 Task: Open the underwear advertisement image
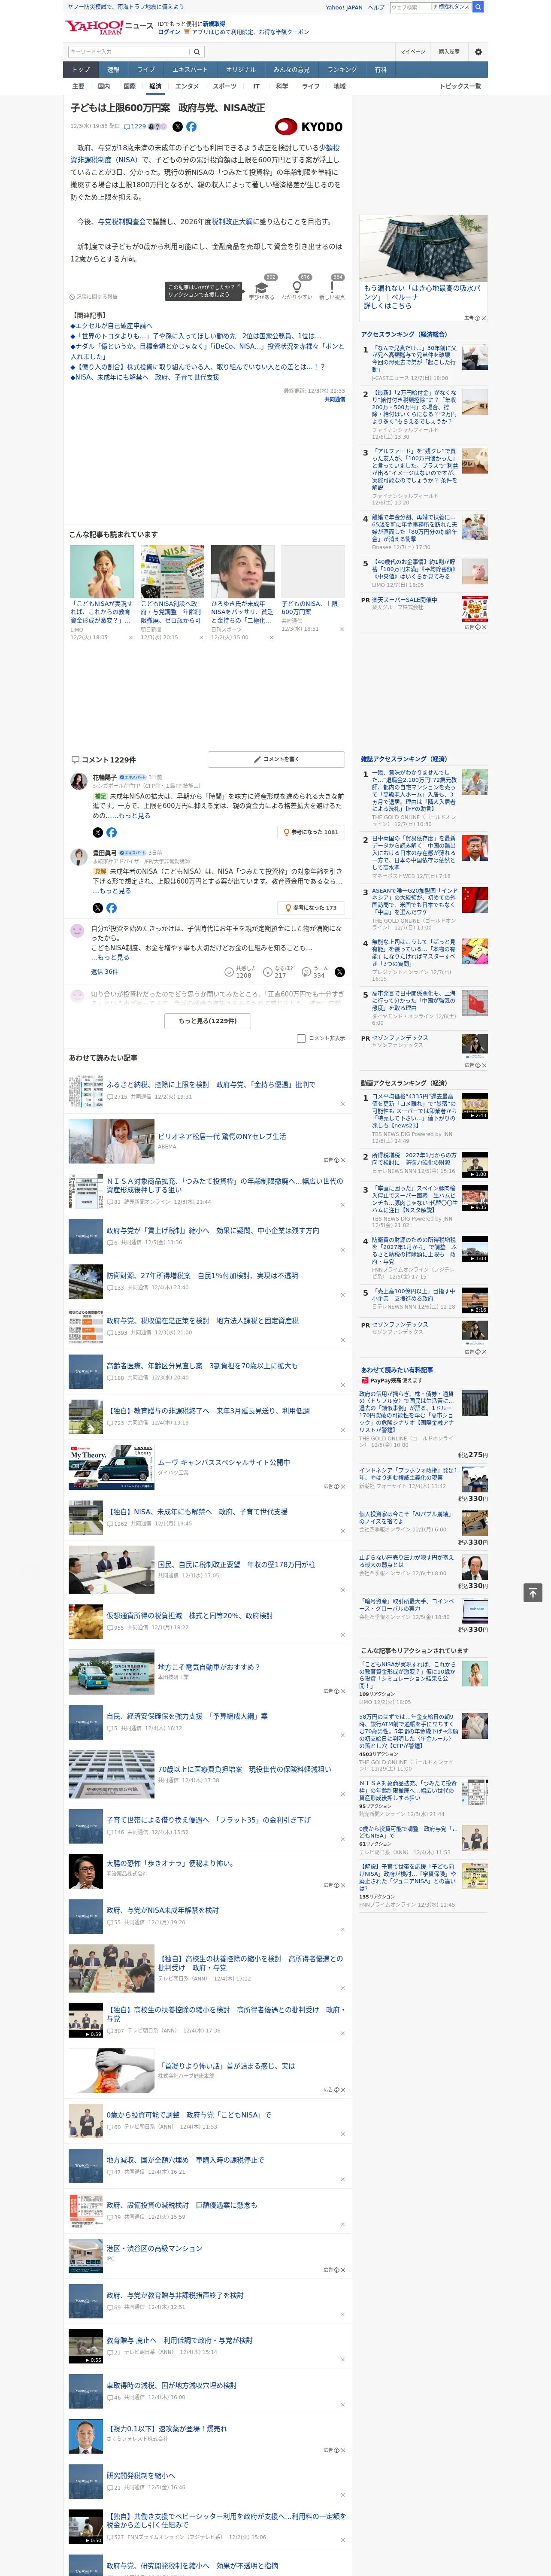[x=423, y=249]
